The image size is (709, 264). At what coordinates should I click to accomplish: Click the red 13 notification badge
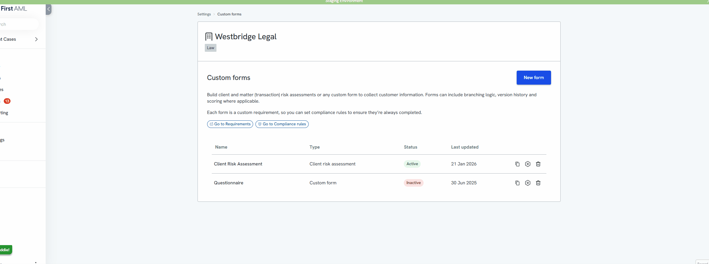pos(7,101)
